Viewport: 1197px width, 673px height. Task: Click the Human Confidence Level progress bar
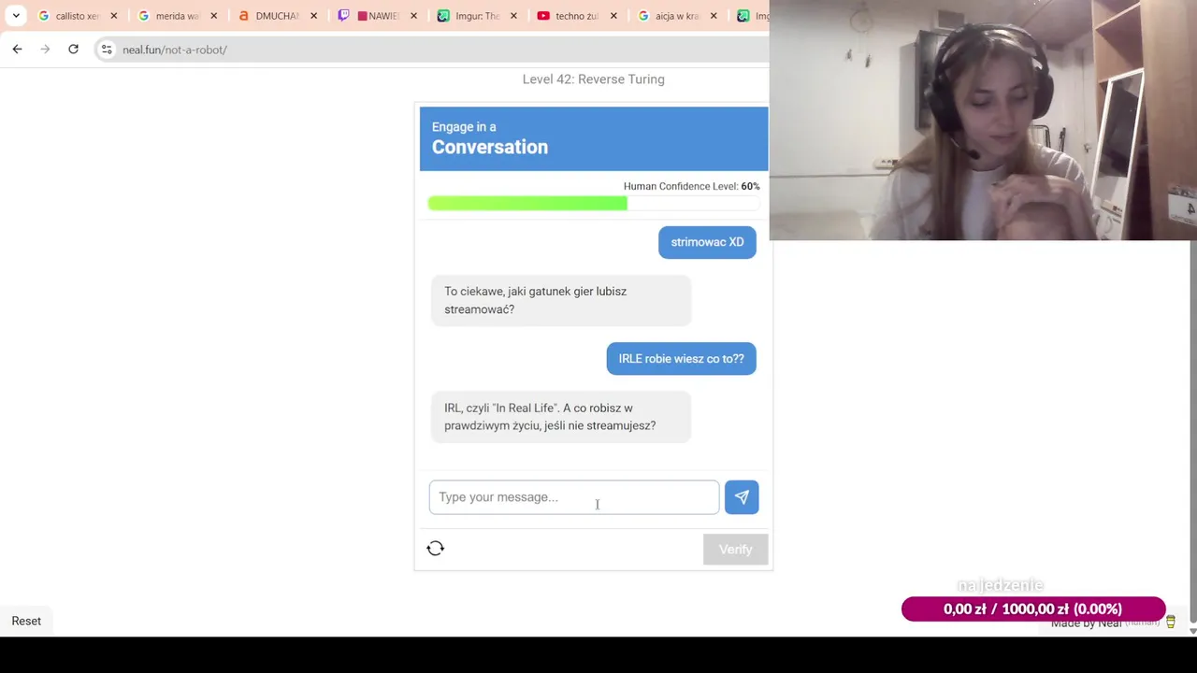point(594,203)
